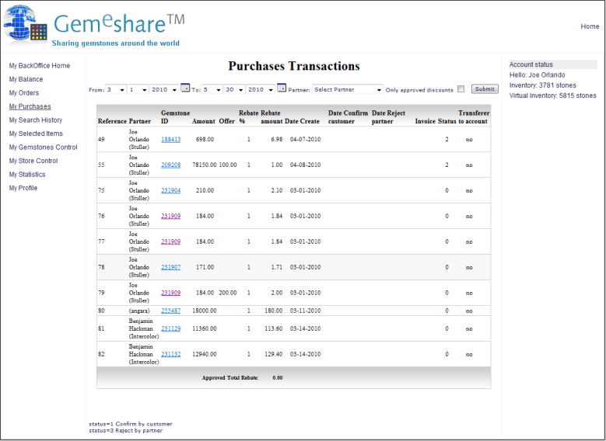Enable the Only approved discounts checkbox

pyautogui.click(x=461, y=89)
